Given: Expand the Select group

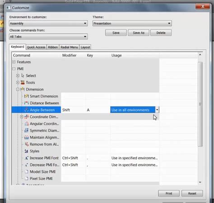Looking at the screenshot, I should (18, 75).
